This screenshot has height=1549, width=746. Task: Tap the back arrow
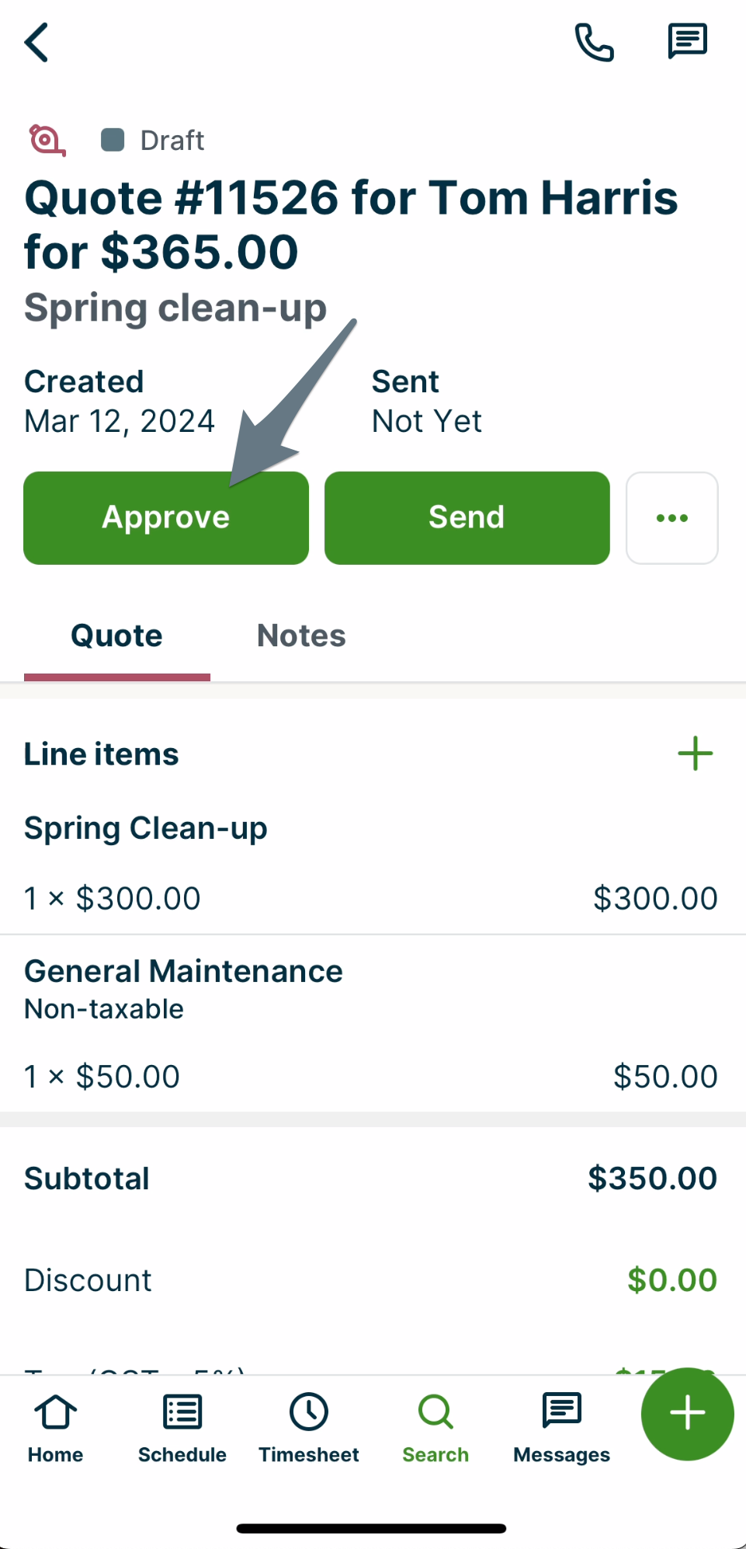(x=36, y=43)
